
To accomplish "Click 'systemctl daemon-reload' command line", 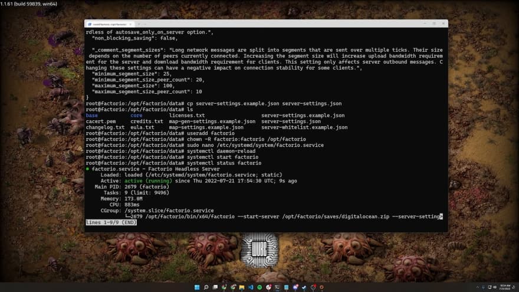I will [x=221, y=151].
